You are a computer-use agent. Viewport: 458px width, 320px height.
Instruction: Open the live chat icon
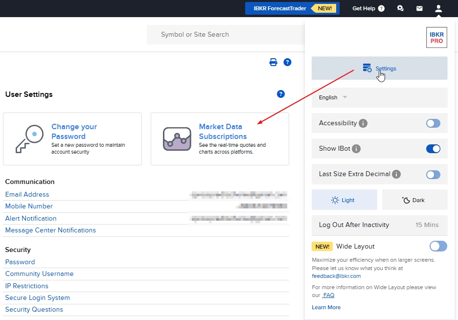click(x=400, y=8)
